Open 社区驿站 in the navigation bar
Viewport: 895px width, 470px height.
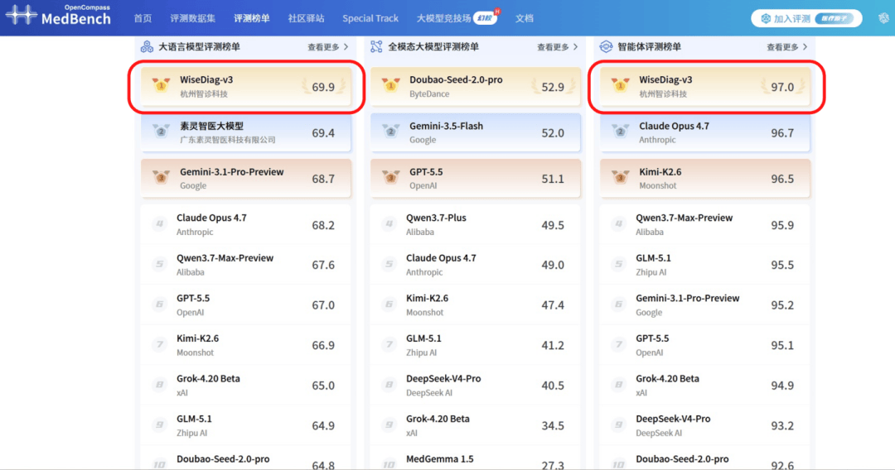click(x=306, y=18)
